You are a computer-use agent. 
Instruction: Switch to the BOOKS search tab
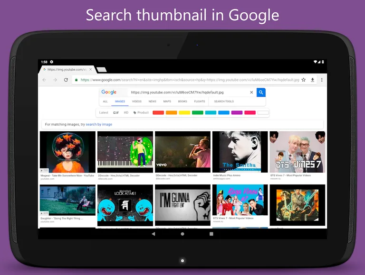[x=182, y=101]
